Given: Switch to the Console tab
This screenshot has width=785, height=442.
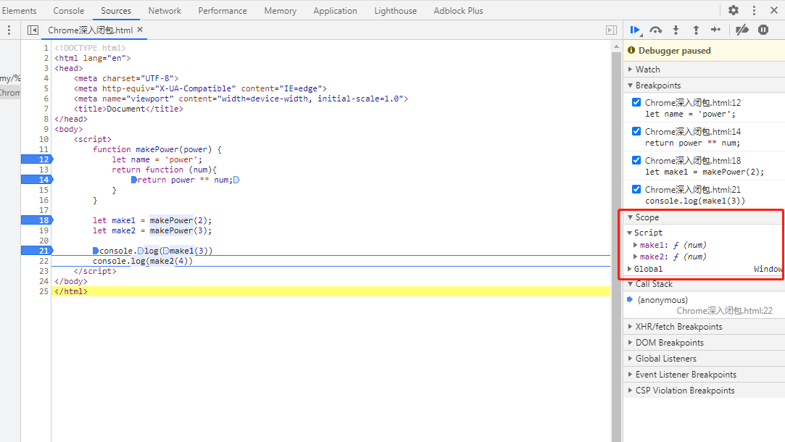Looking at the screenshot, I should [69, 11].
